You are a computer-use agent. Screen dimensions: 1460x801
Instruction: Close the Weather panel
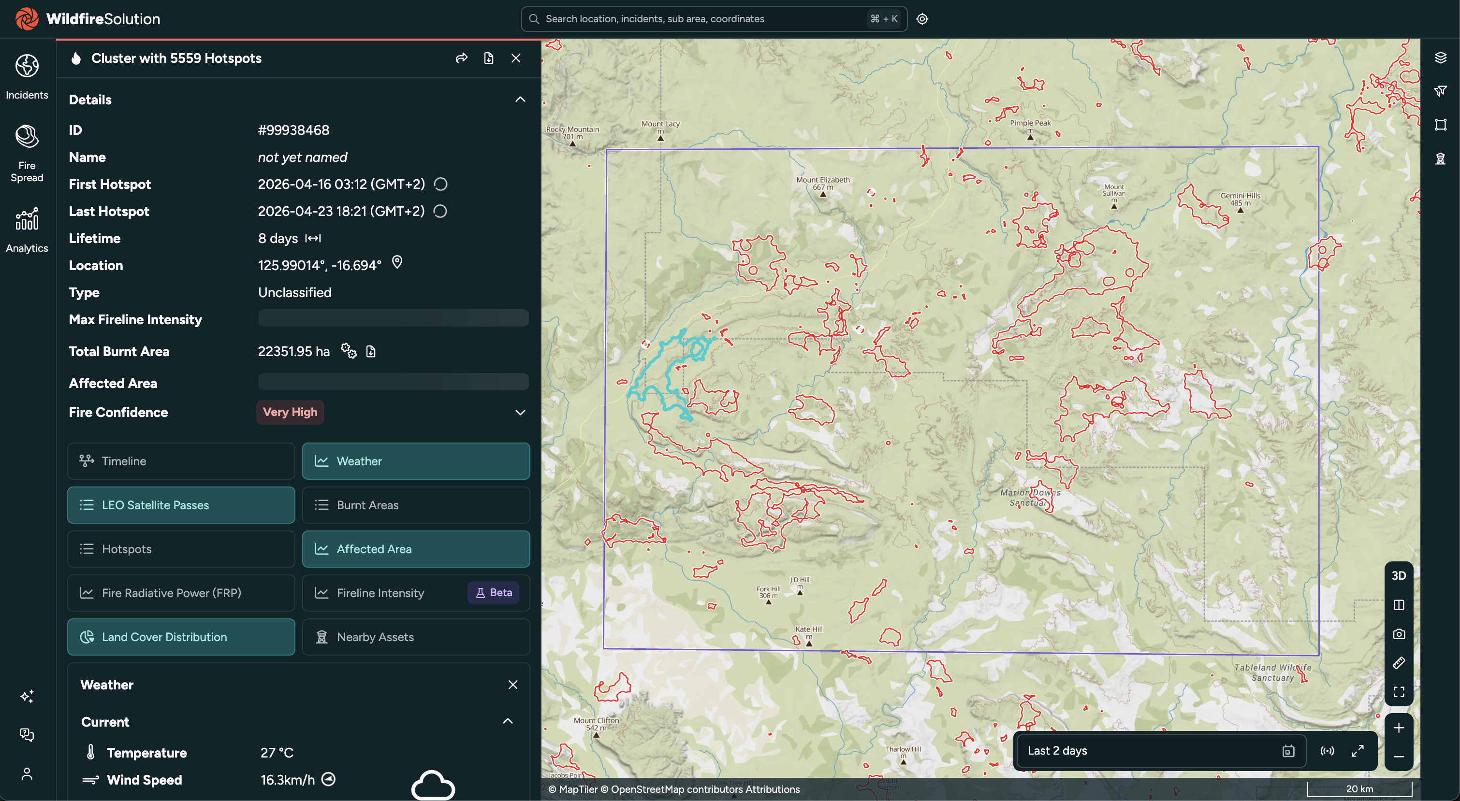[513, 685]
